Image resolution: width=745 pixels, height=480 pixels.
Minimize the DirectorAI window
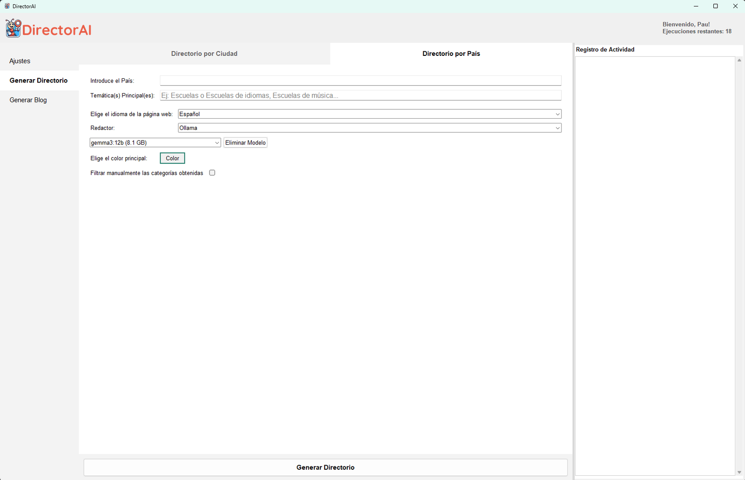click(x=696, y=6)
